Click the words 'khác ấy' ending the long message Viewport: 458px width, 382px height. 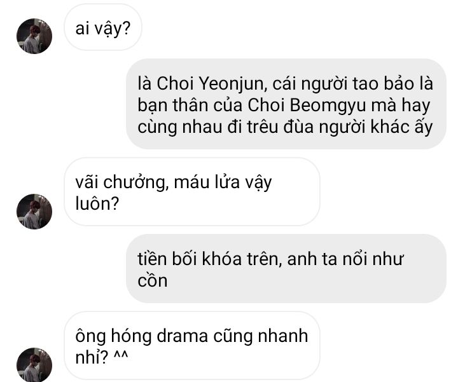tap(402, 127)
